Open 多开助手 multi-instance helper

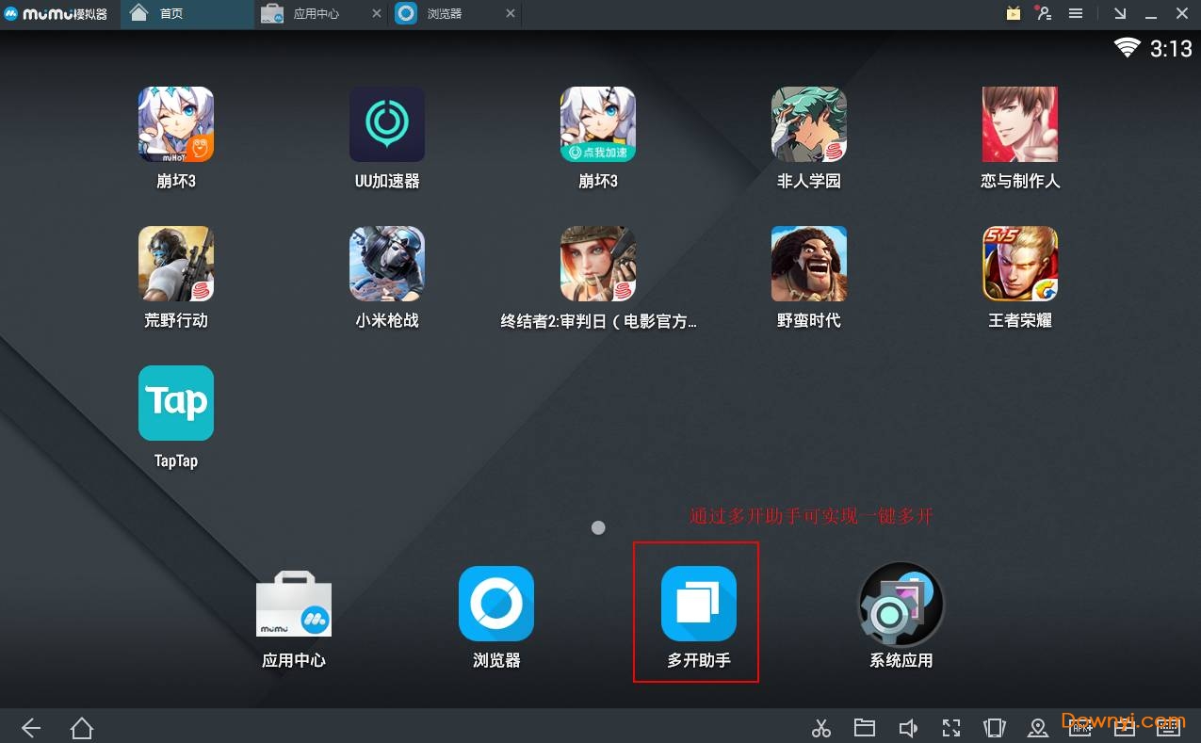tap(698, 604)
